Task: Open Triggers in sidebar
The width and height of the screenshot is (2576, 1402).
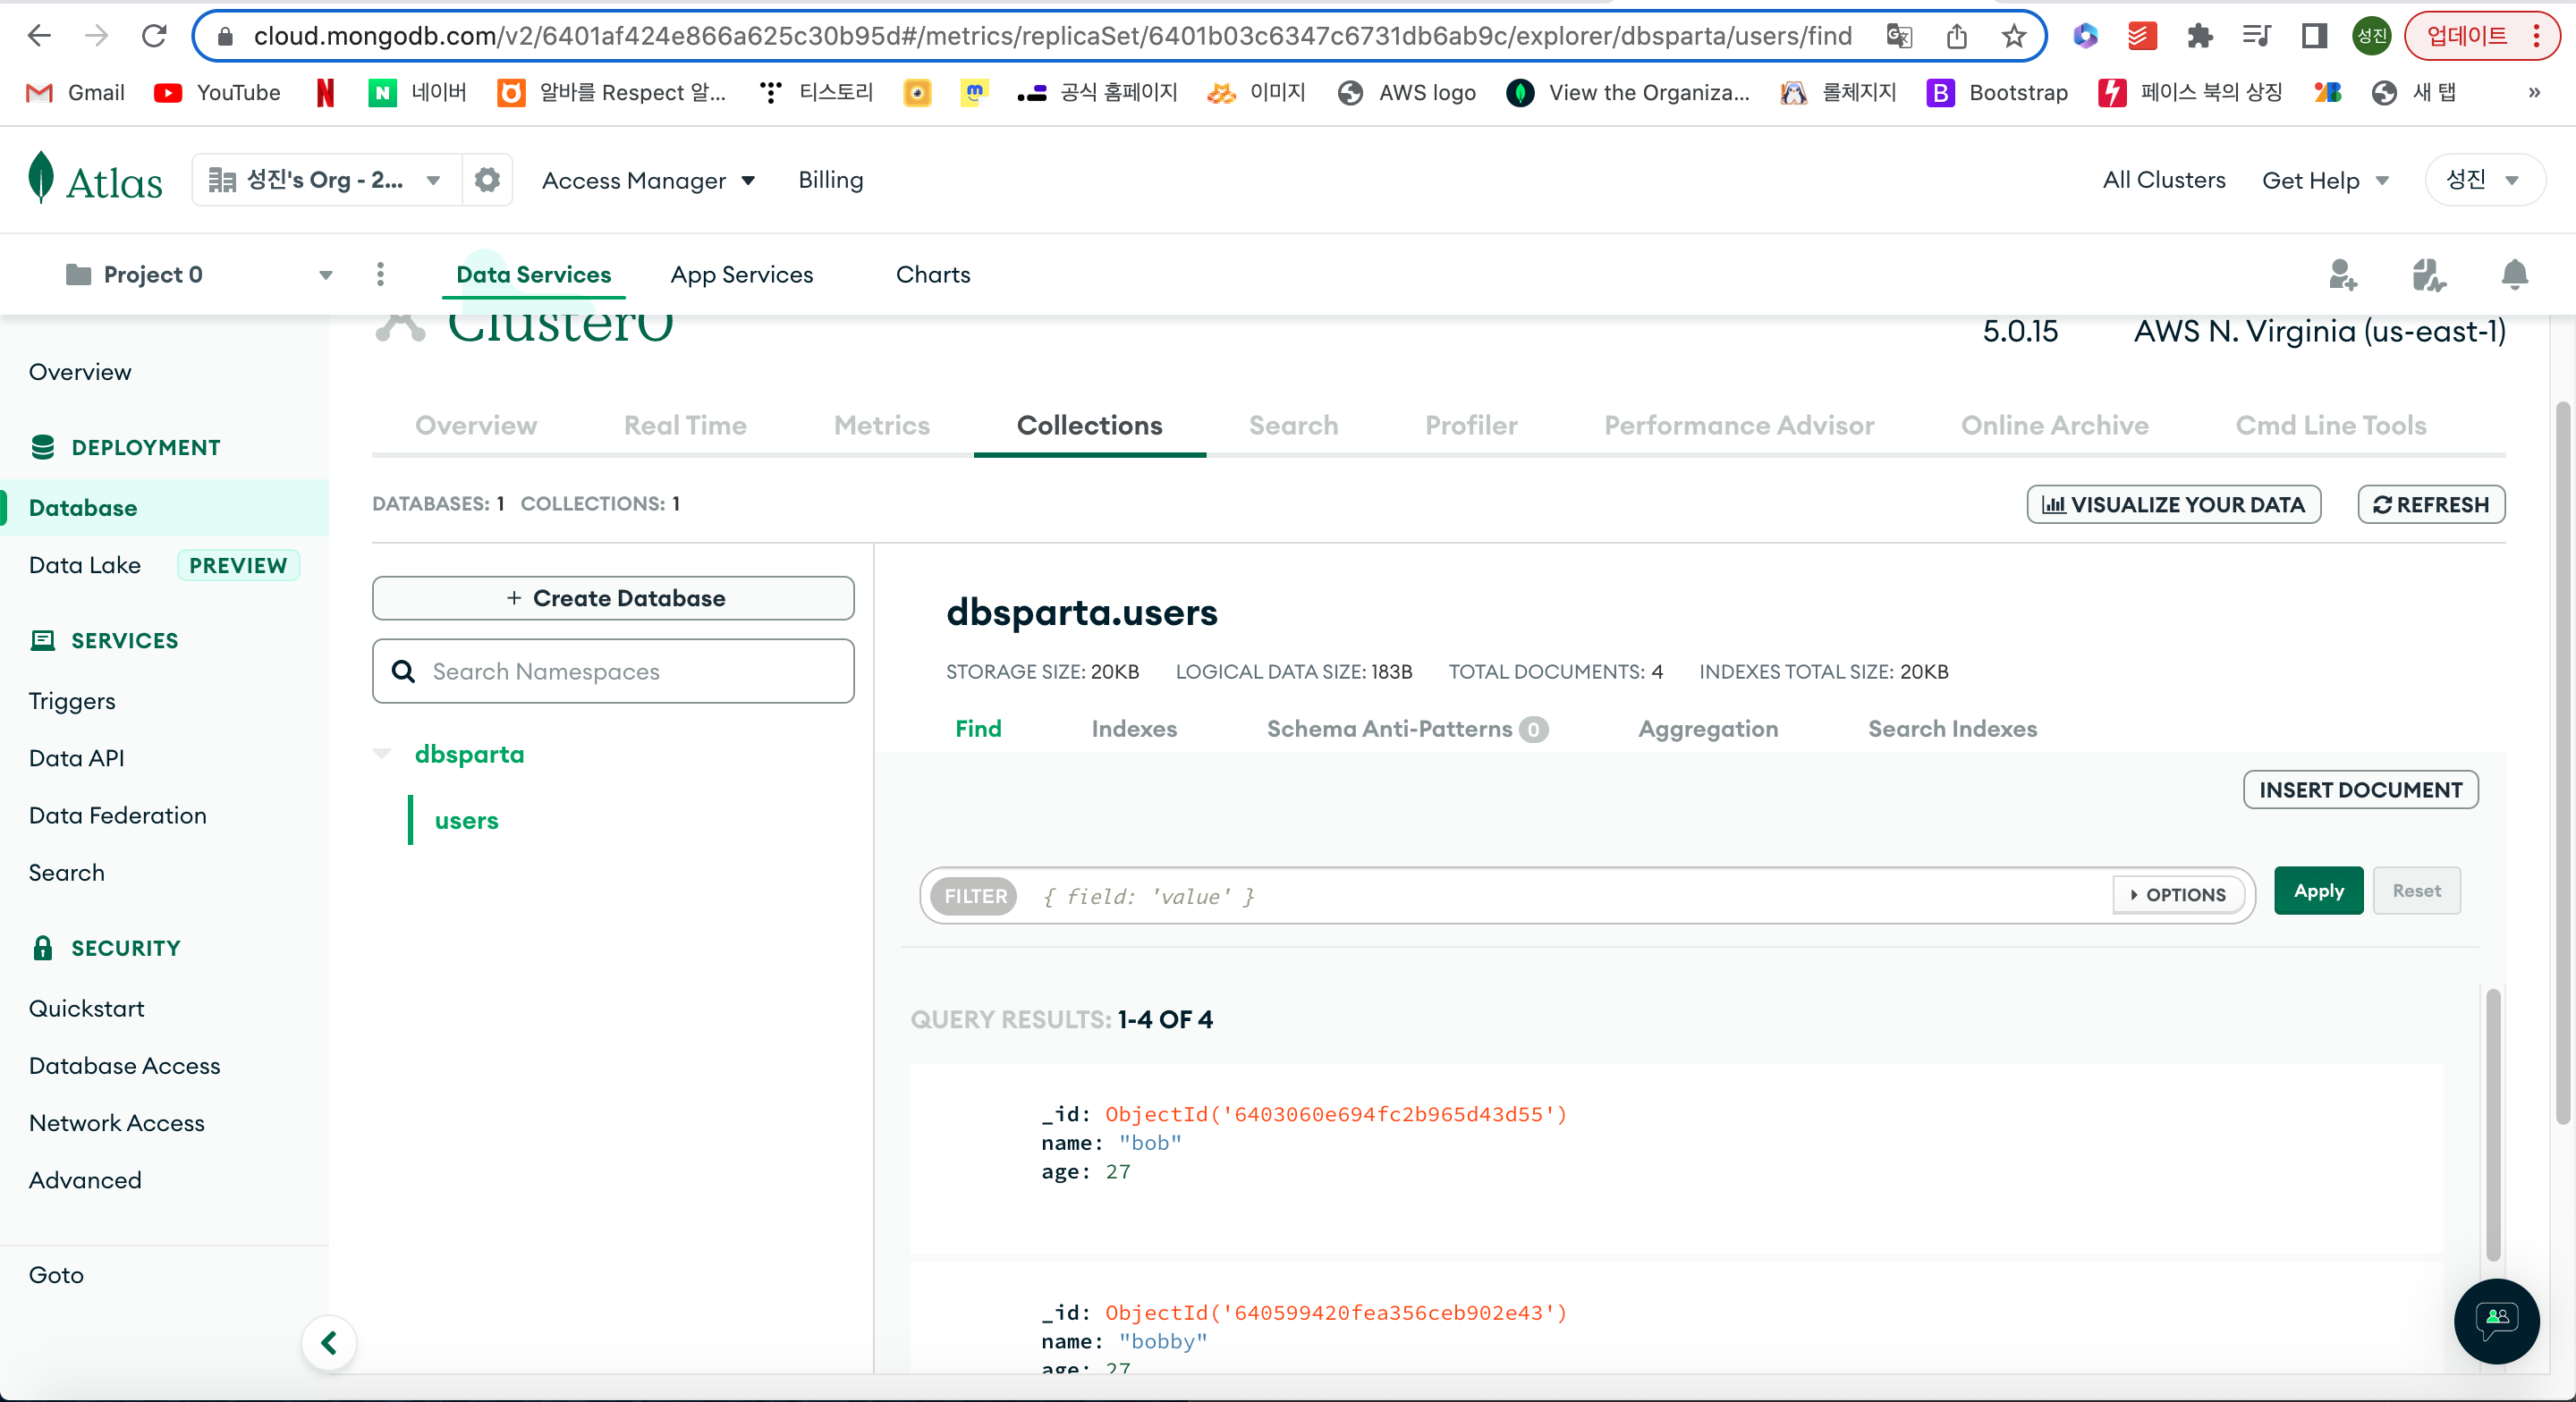Action: 72,700
